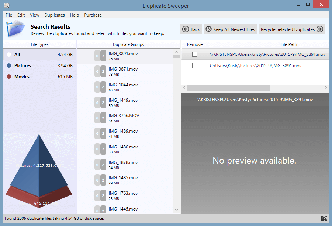Minimize the Duplicate Sweeper window
The width and height of the screenshot is (332, 226).
pos(298,4)
